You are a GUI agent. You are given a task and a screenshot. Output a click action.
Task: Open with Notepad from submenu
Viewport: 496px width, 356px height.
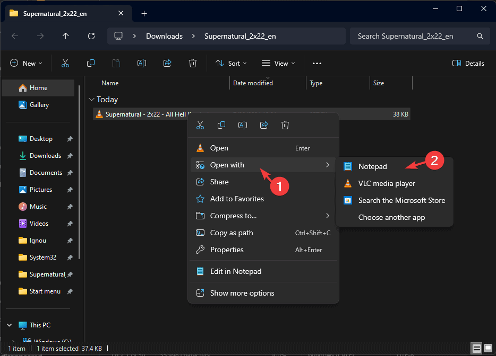(x=395, y=166)
